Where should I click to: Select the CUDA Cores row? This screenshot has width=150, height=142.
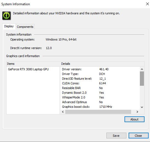(100, 83)
